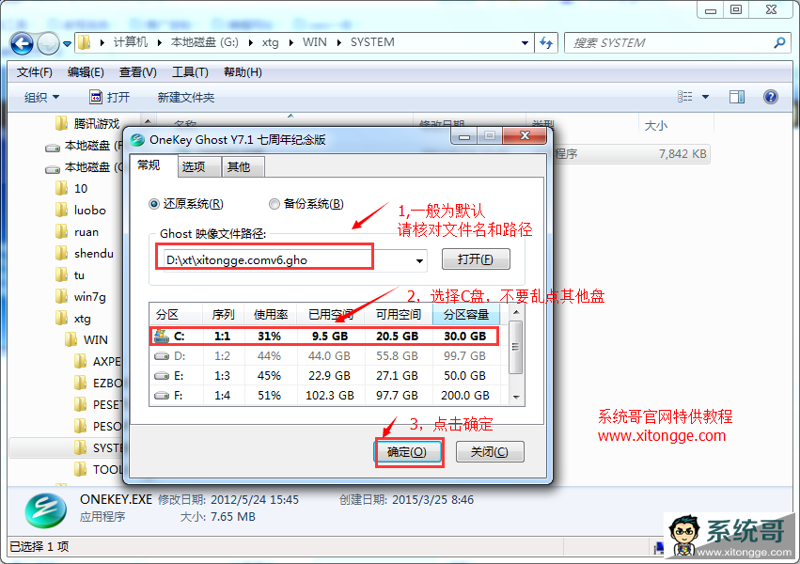Select the ruan folder in tree
The width and height of the screenshot is (800, 564).
click(x=77, y=232)
